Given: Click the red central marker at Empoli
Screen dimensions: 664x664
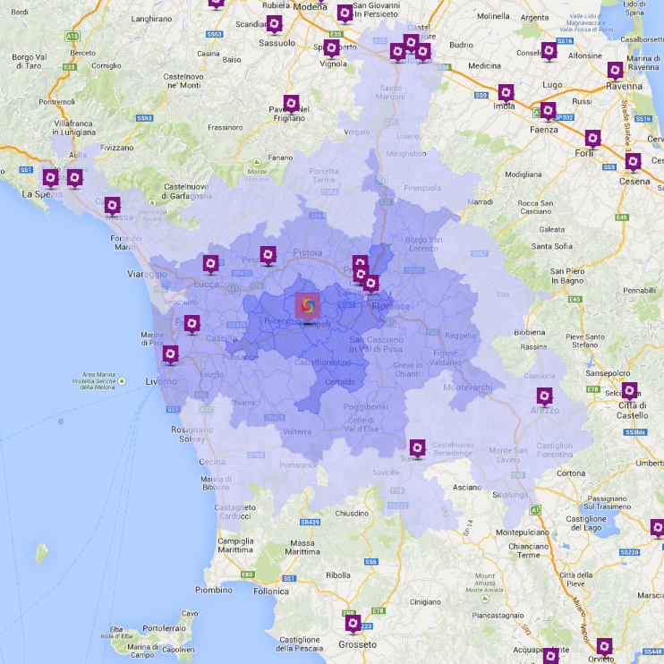Looking at the screenshot, I should pos(307,305).
